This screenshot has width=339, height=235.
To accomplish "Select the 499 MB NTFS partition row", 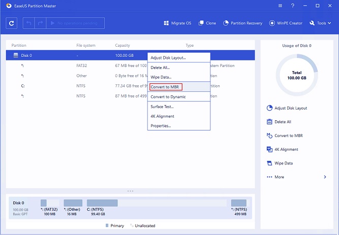I will (x=131, y=96).
